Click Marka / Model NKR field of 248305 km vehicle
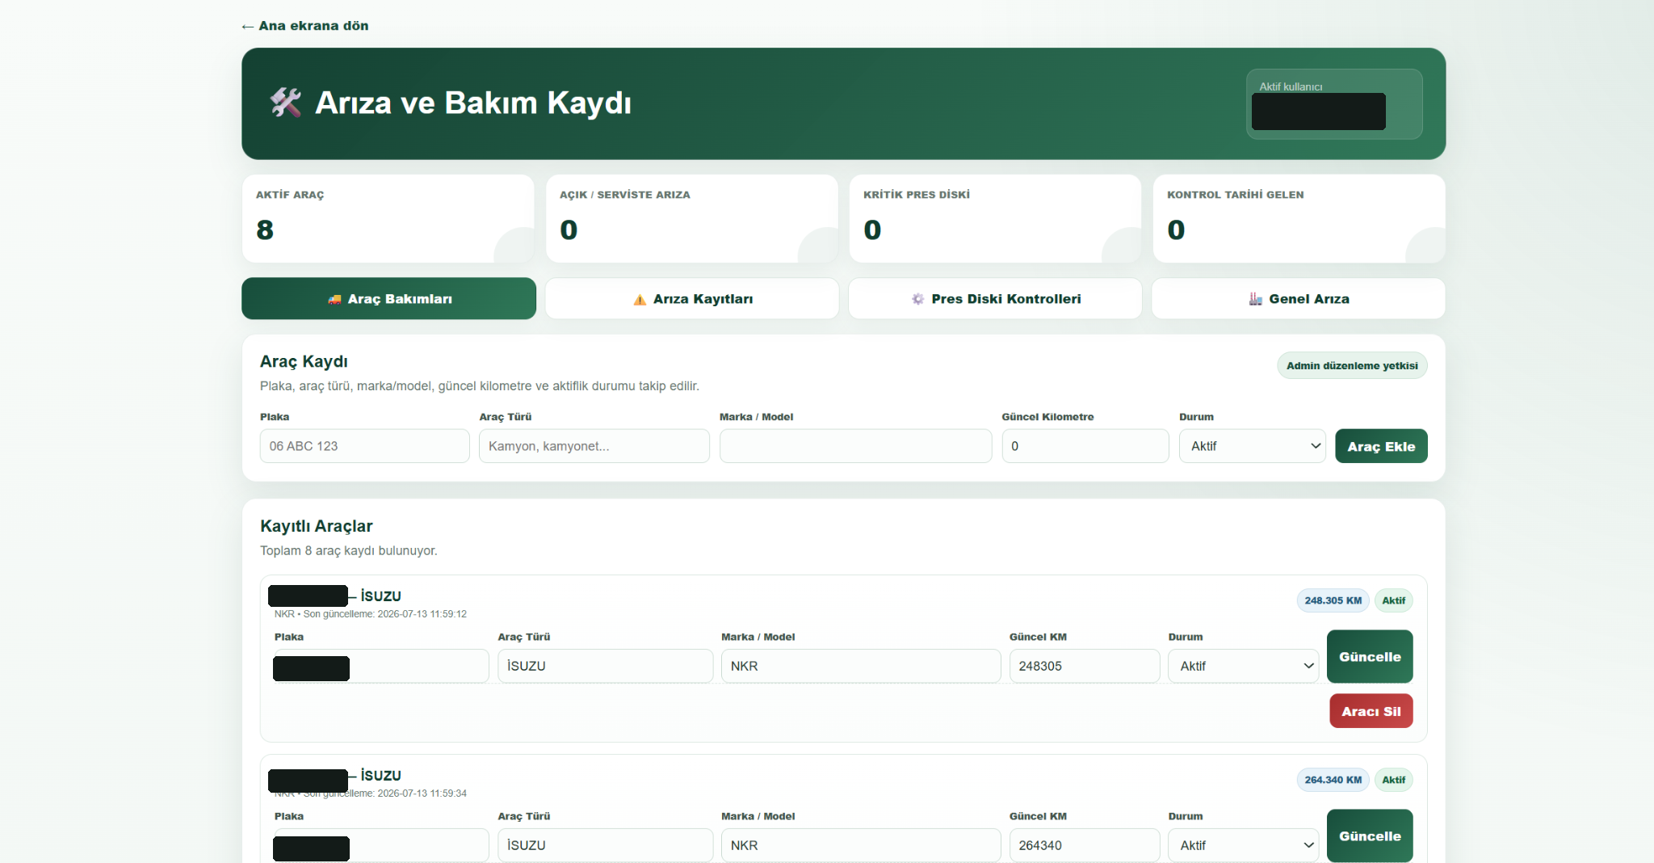The width and height of the screenshot is (1654, 863). pos(861,666)
